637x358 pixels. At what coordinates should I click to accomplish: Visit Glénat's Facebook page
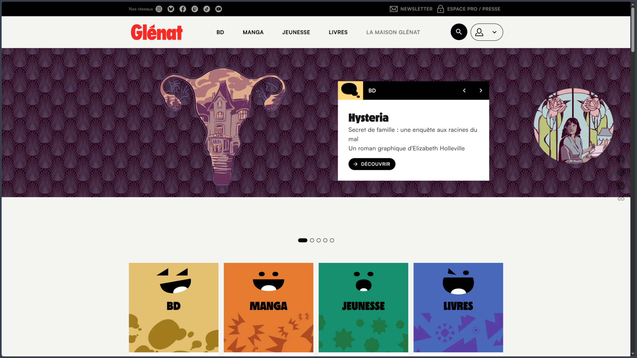[x=183, y=9]
